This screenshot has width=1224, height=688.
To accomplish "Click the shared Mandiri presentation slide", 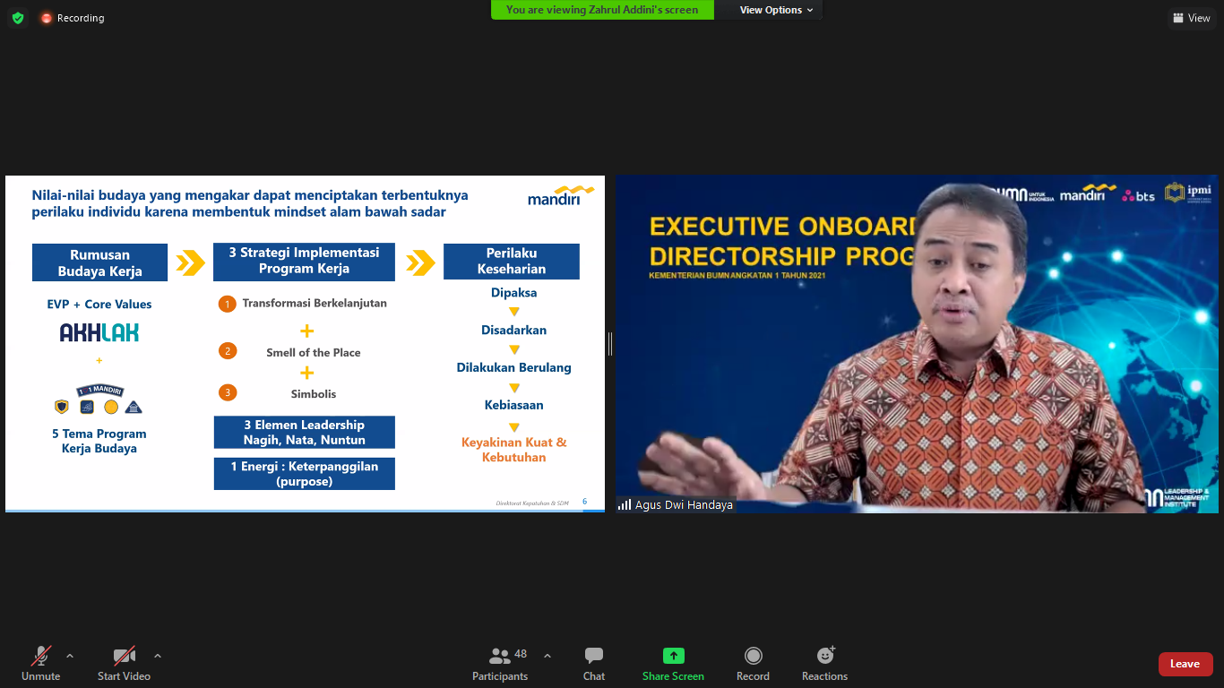I will coord(305,344).
